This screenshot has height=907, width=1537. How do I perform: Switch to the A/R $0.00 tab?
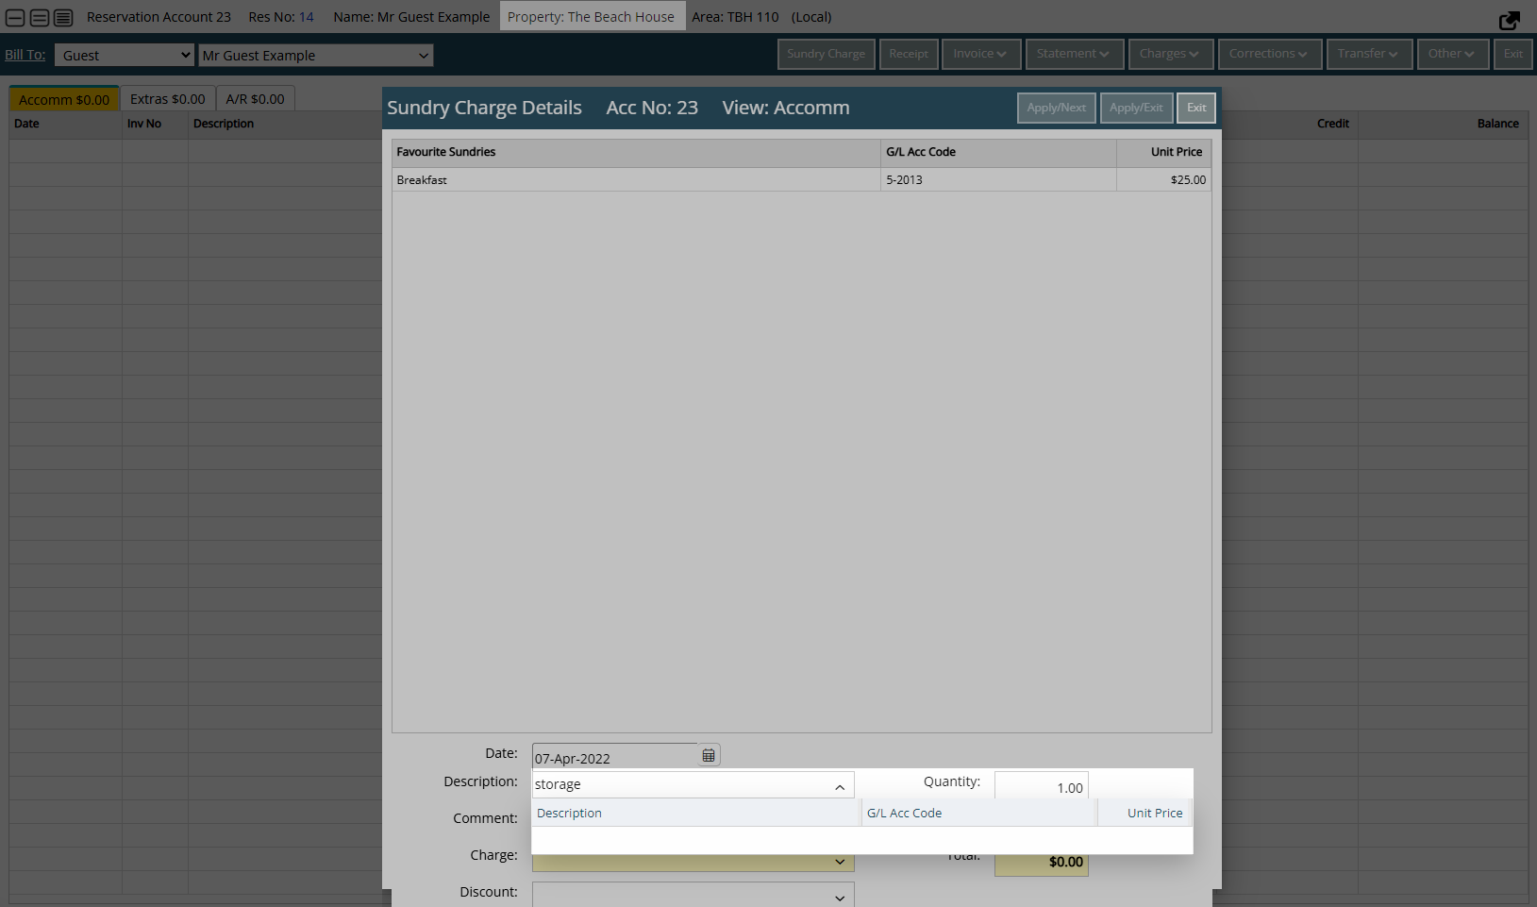tap(256, 99)
